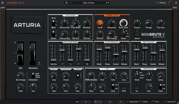Click the Ultrasaw Rate knob
The image size is (179, 104).
(64, 34)
